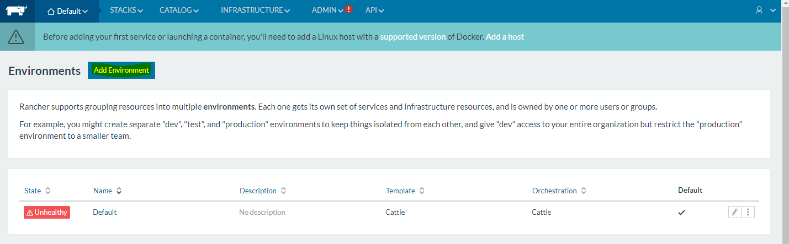789x244 pixels.
Task: Open the user account menu
Action: [766, 10]
